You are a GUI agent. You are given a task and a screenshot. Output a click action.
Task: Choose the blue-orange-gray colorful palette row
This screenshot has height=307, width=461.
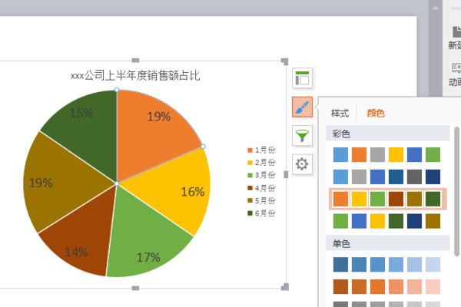[386, 155]
